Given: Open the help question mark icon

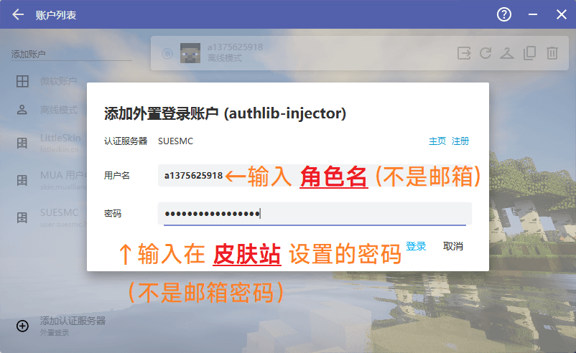Looking at the screenshot, I should pos(504,14).
